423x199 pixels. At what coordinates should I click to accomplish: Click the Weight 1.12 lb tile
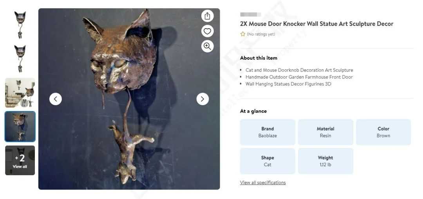coord(325,161)
